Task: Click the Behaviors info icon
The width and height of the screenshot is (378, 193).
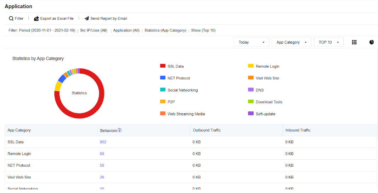Action: 120,130
